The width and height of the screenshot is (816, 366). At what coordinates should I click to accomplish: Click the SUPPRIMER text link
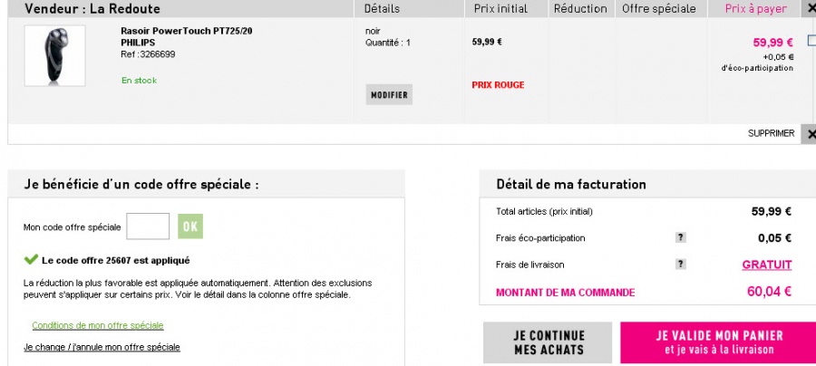pos(771,133)
